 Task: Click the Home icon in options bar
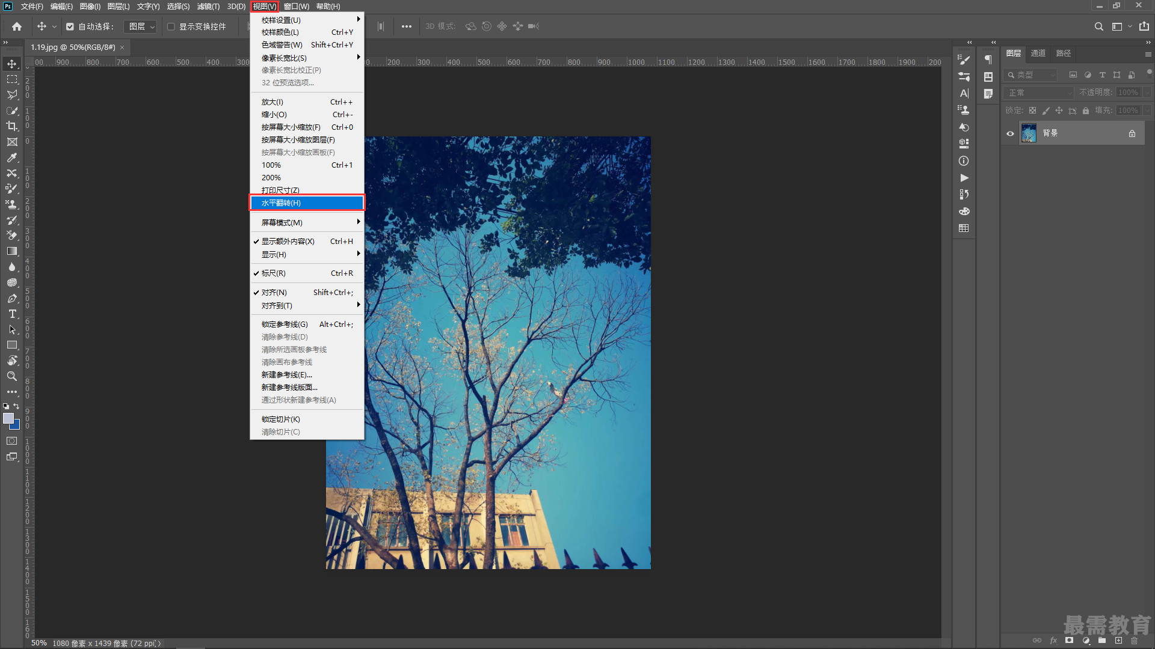[17, 26]
